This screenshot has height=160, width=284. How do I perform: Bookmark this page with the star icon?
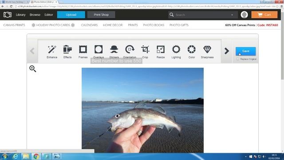(277, 6)
